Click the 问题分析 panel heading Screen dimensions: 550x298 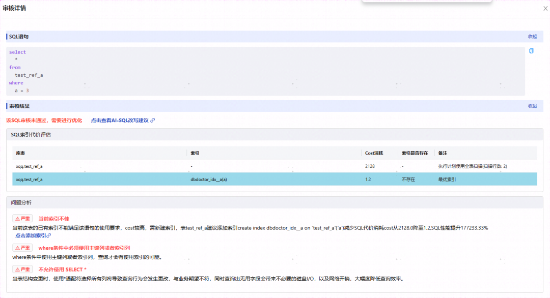(21, 202)
